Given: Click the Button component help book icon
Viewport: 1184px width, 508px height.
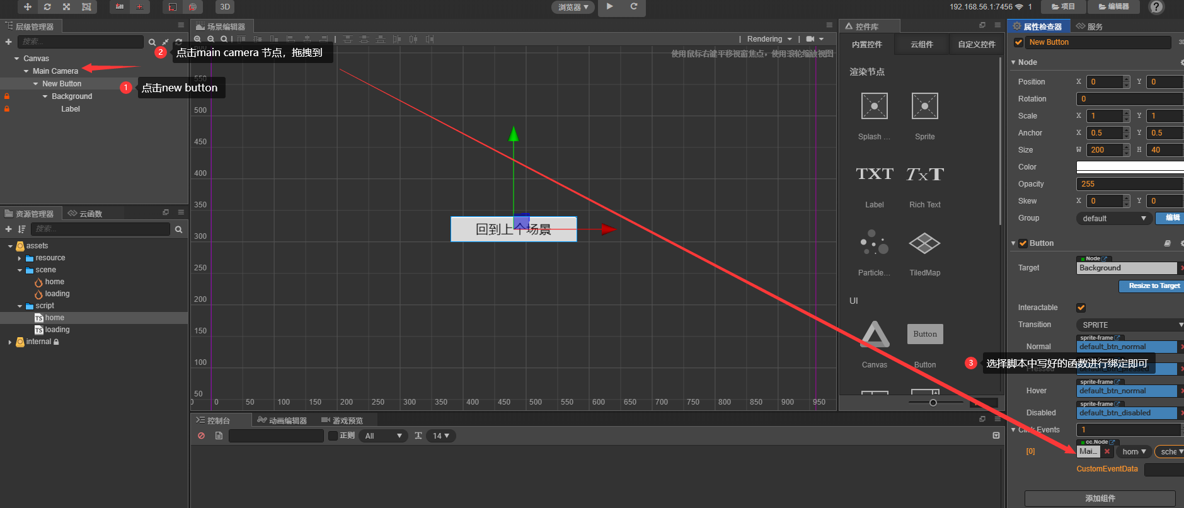Looking at the screenshot, I should (x=1167, y=243).
